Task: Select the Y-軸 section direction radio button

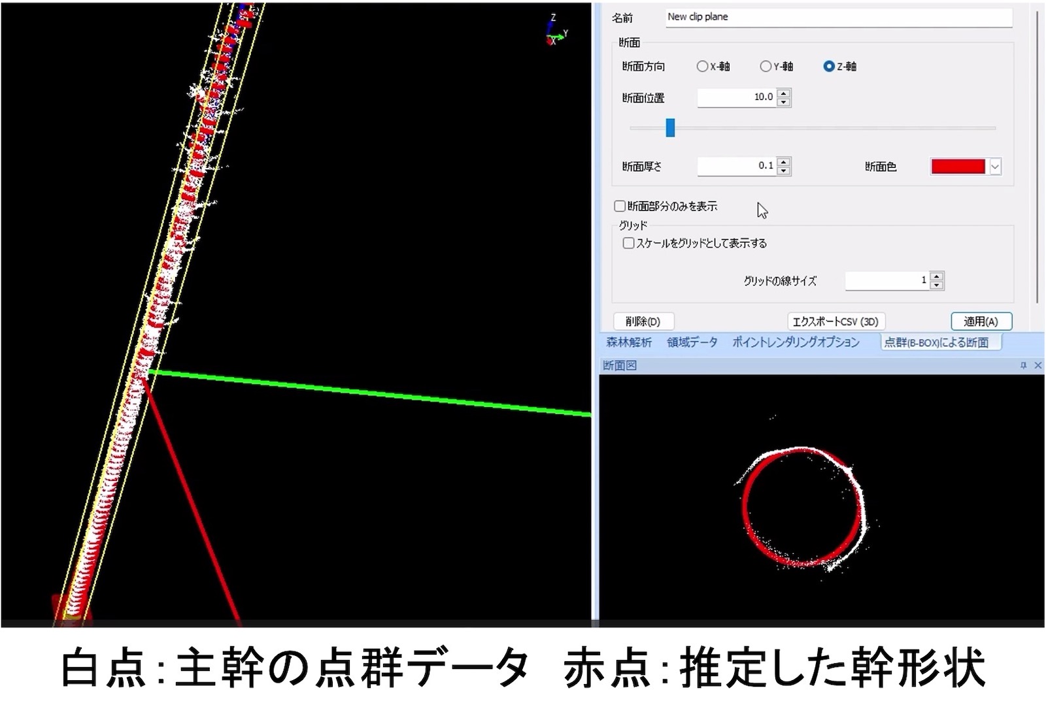Action: (766, 66)
